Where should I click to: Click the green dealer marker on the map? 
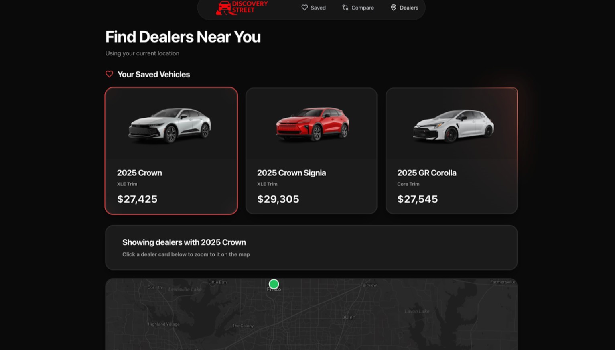pos(274,284)
